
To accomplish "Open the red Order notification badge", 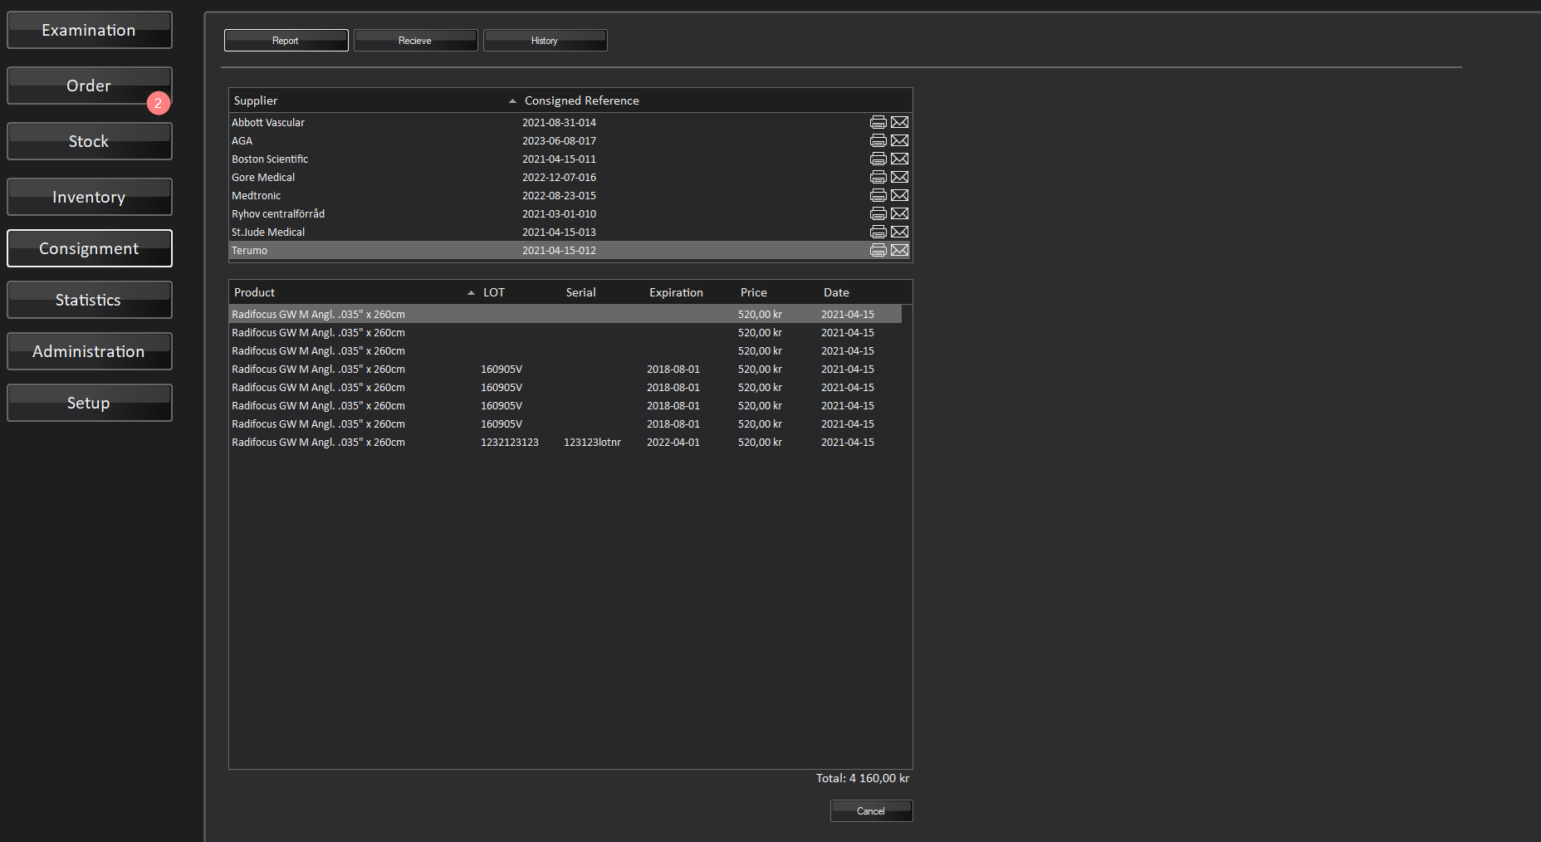I will tap(158, 103).
